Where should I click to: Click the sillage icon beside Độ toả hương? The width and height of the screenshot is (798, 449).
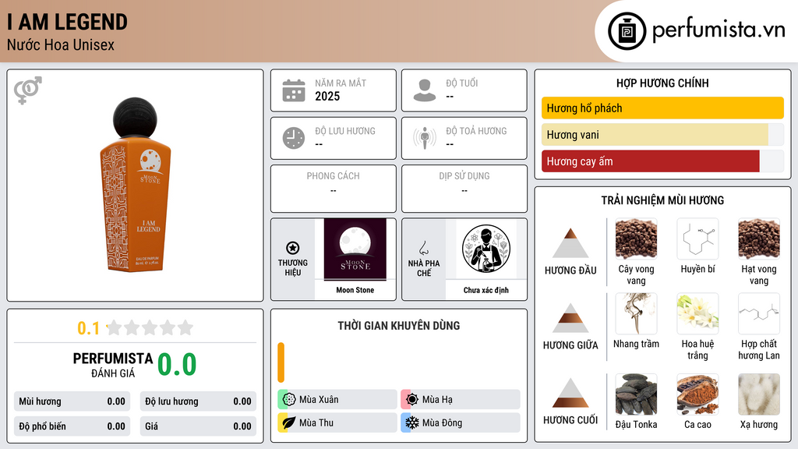pyautogui.click(x=425, y=138)
